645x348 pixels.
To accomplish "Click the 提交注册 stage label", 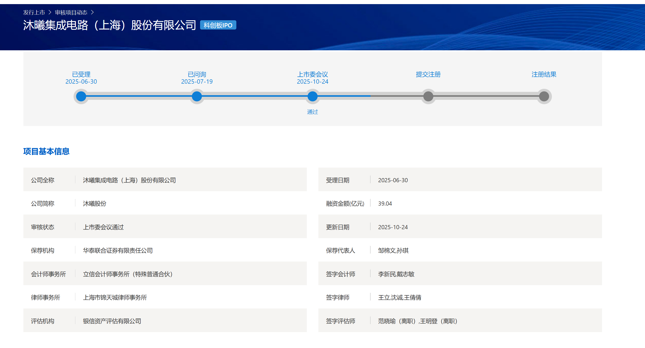I will pyautogui.click(x=428, y=74).
